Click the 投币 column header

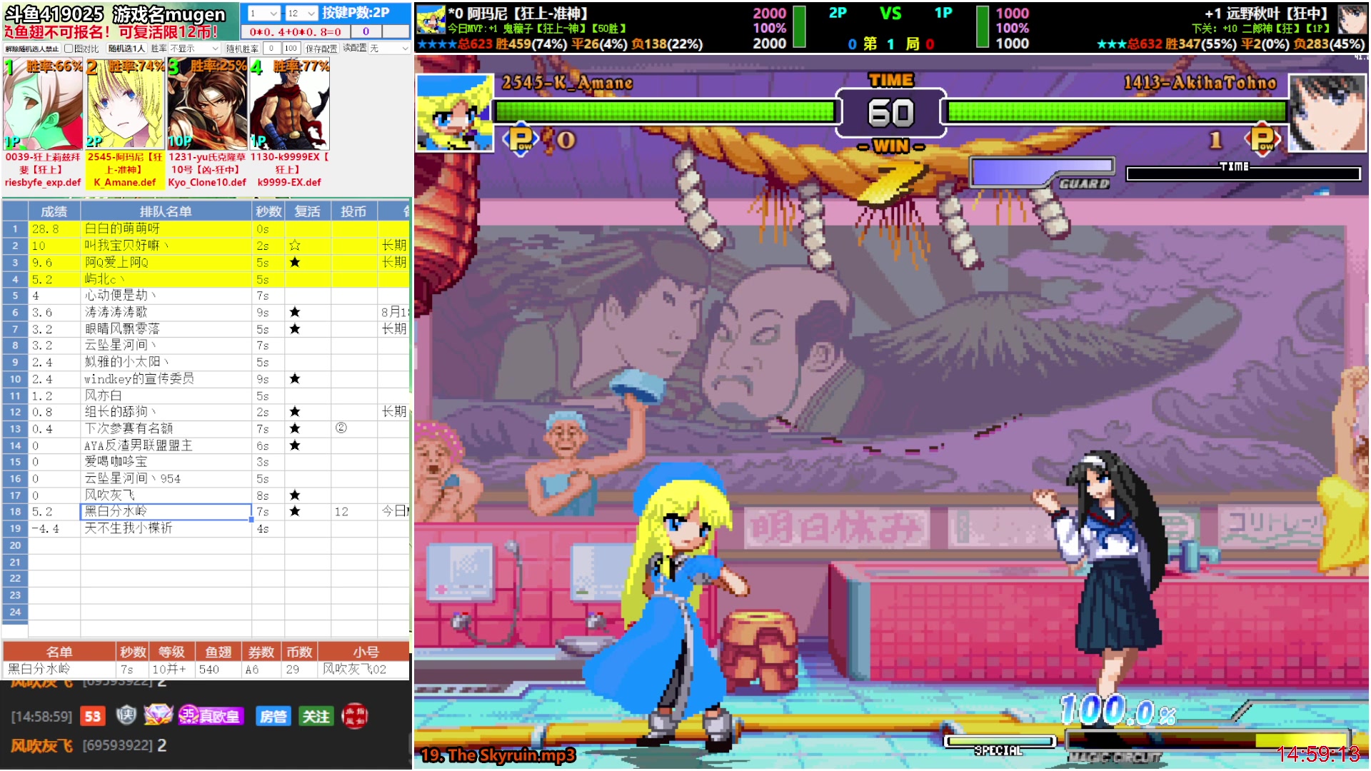(353, 211)
